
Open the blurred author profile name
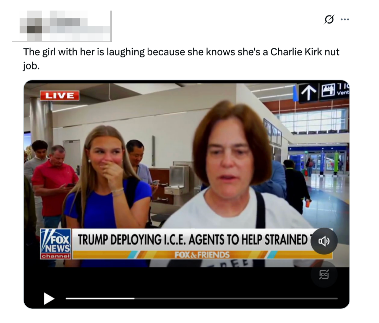click(62, 26)
